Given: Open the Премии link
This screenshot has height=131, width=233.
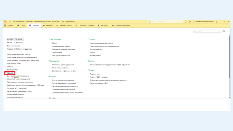Looking at the screenshot, I should click(x=10, y=73).
